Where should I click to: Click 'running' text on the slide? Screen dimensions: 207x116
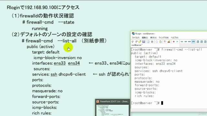(40, 29)
